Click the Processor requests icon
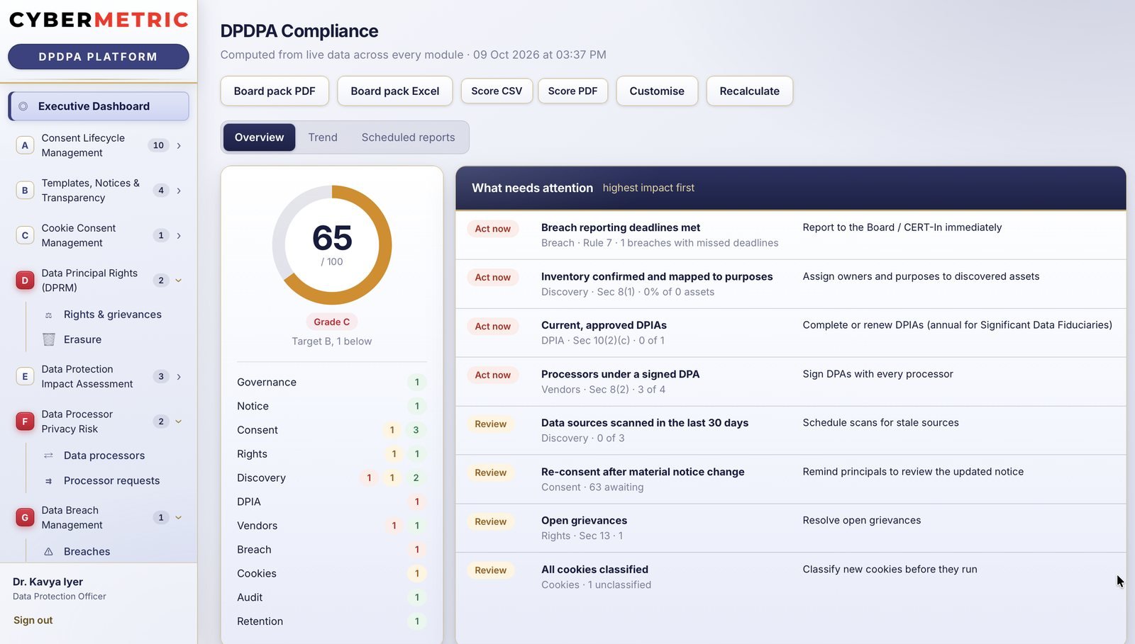The image size is (1135, 644). [x=48, y=480]
